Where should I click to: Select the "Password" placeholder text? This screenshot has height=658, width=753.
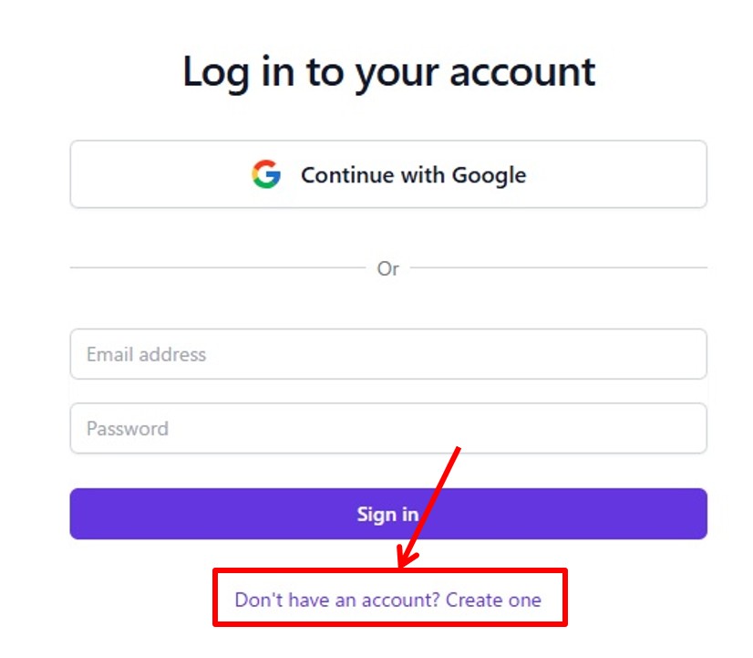128,429
